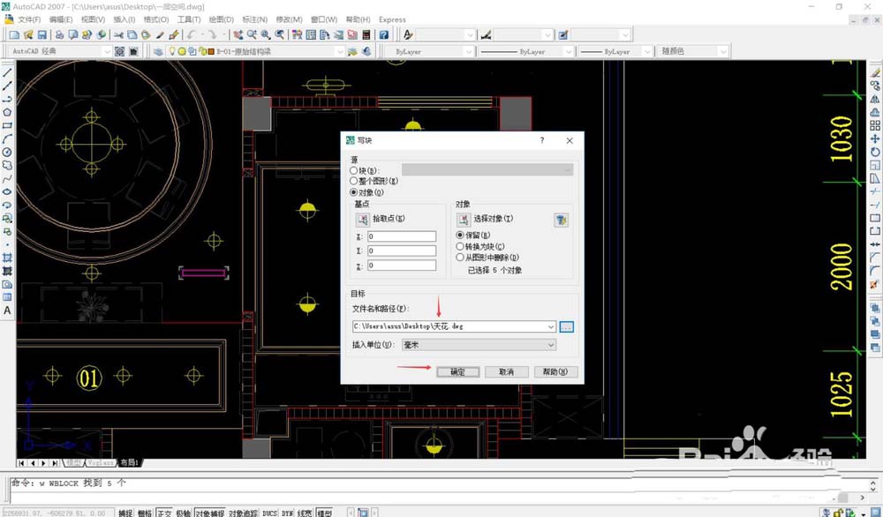The height and width of the screenshot is (517, 883).
Task: Click the Help question mark toolbar icon
Action: [383, 34]
